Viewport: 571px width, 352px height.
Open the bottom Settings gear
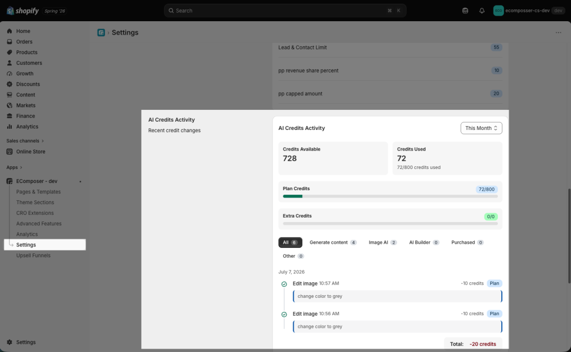[9, 342]
